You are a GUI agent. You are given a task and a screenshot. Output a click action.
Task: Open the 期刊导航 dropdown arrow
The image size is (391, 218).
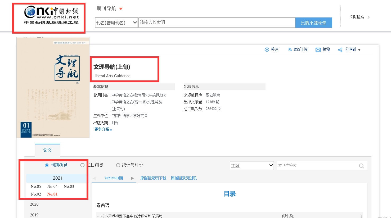coord(121,9)
